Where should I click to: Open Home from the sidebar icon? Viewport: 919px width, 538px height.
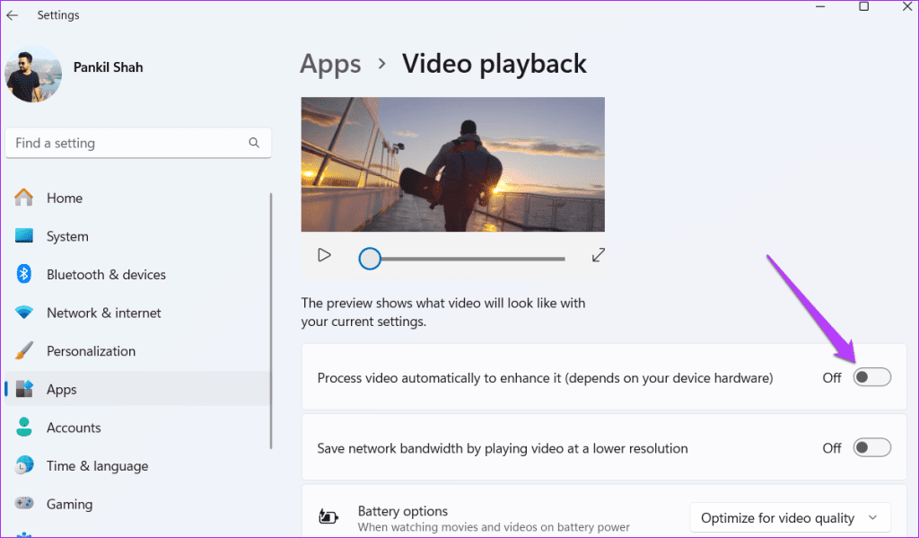[x=24, y=198]
